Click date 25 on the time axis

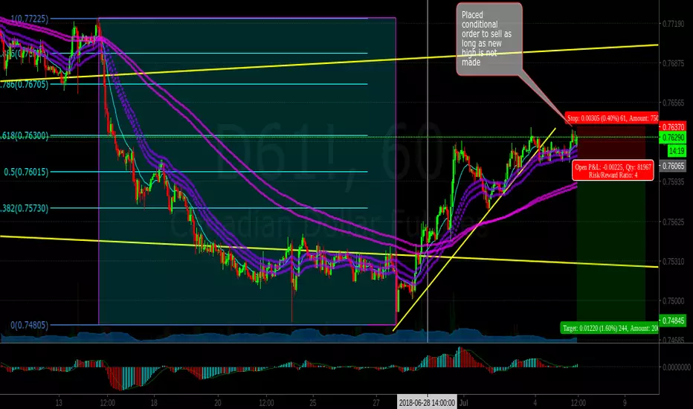312,403
